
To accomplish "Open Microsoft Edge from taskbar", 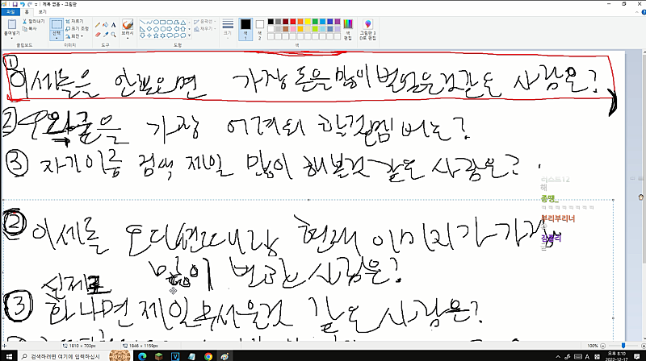I will pos(142,356).
